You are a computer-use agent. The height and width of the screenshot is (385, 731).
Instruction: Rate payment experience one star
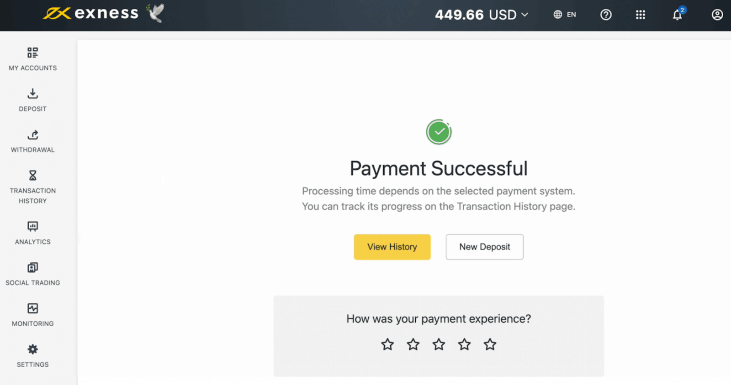coord(387,344)
